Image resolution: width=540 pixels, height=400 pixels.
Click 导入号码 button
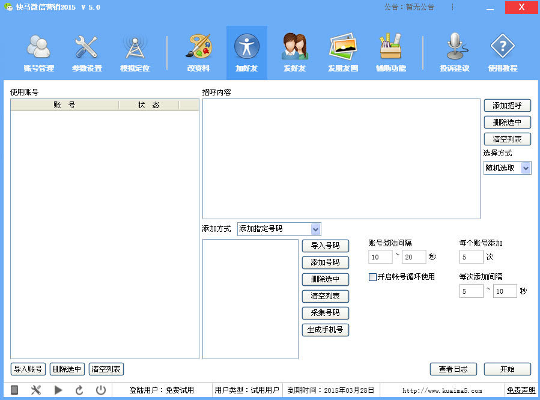click(325, 246)
